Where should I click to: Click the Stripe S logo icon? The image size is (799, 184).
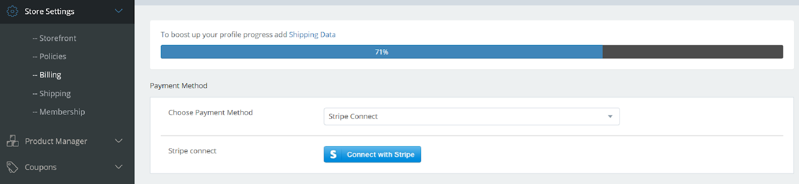pyautogui.click(x=333, y=155)
